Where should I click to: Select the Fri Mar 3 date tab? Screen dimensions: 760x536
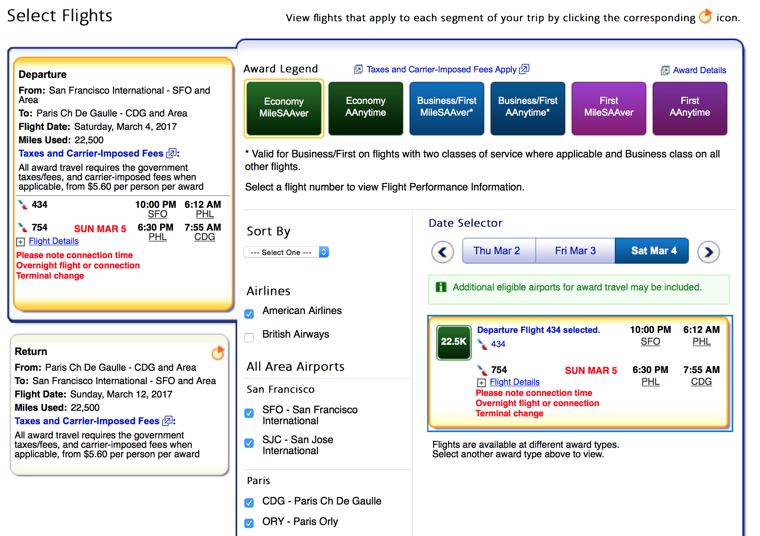pyautogui.click(x=575, y=251)
